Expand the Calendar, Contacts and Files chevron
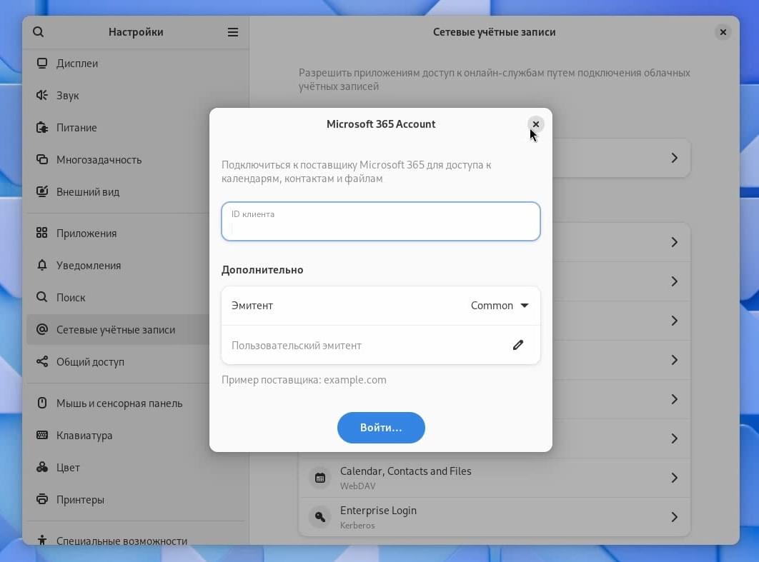The width and height of the screenshot is (759, 562). 674,478
